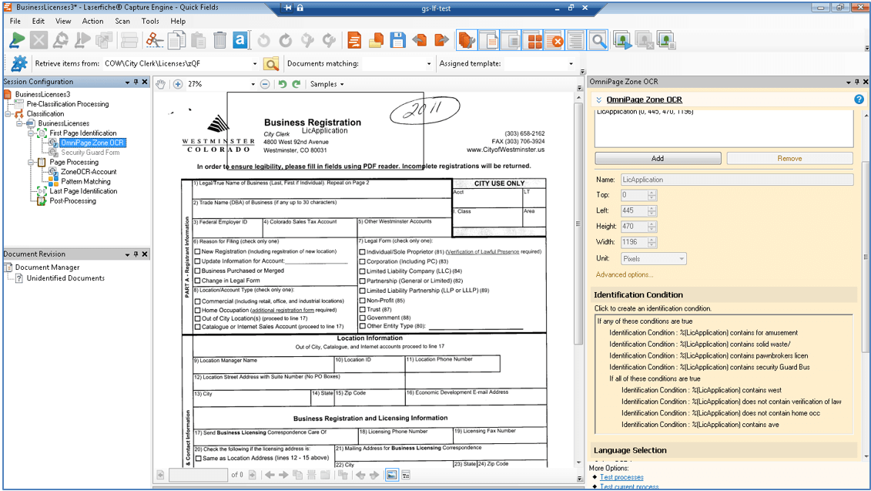
Task: Click the orange document new session icon
Action: pyautogui.click(x=354, y=41)
